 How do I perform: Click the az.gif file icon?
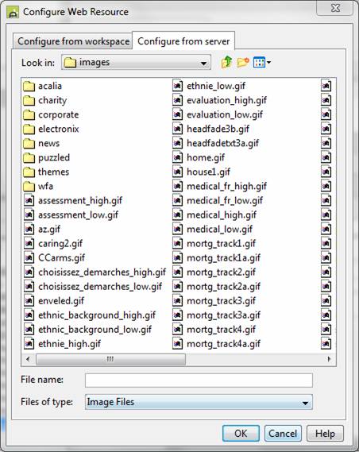point(29,229)
